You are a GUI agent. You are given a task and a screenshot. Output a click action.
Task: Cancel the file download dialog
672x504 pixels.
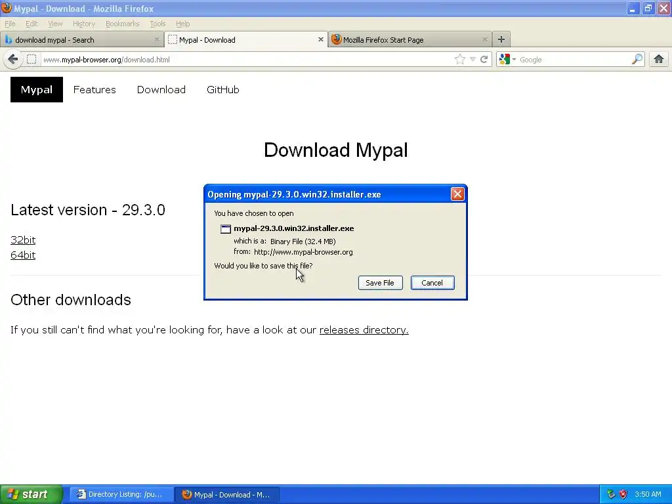pyautogui.click(x=432, y=283)
